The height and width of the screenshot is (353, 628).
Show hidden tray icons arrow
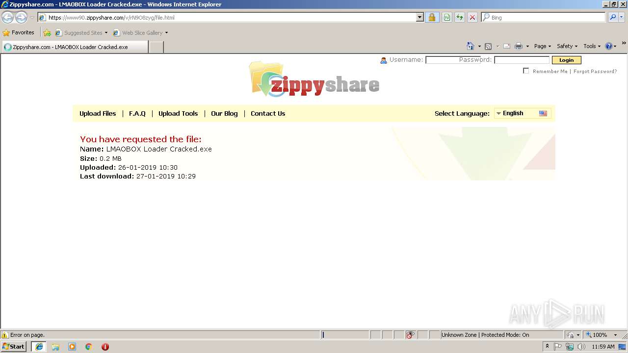[x=547, y=346]
